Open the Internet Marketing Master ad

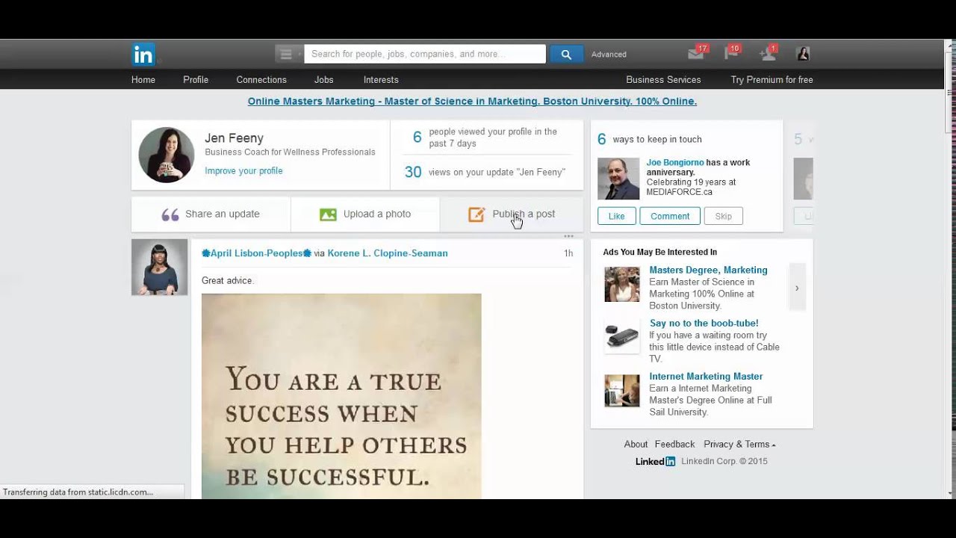pos(706,376)
